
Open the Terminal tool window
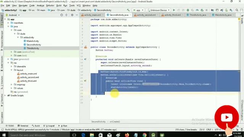[23, 126]
